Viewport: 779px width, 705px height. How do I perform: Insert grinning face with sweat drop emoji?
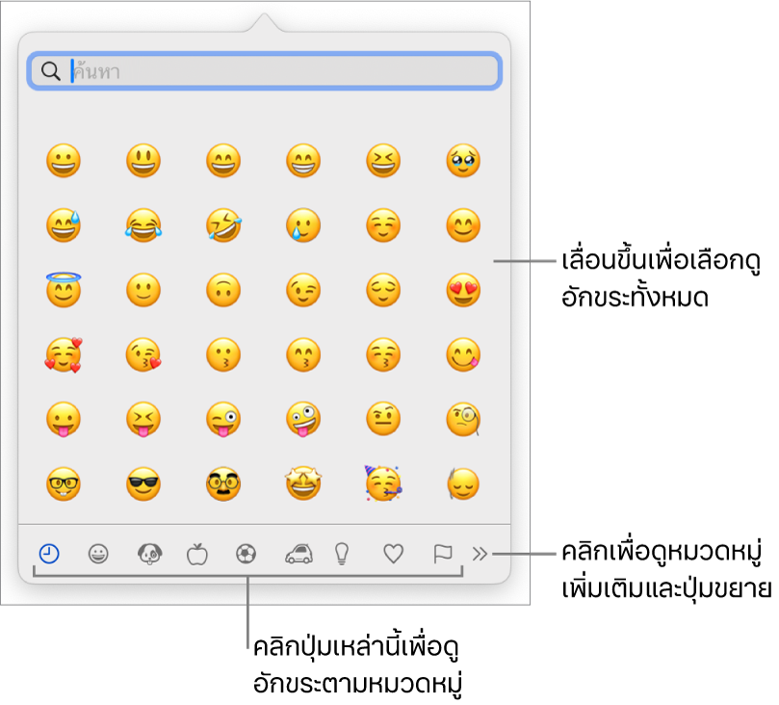coord(64,225)
